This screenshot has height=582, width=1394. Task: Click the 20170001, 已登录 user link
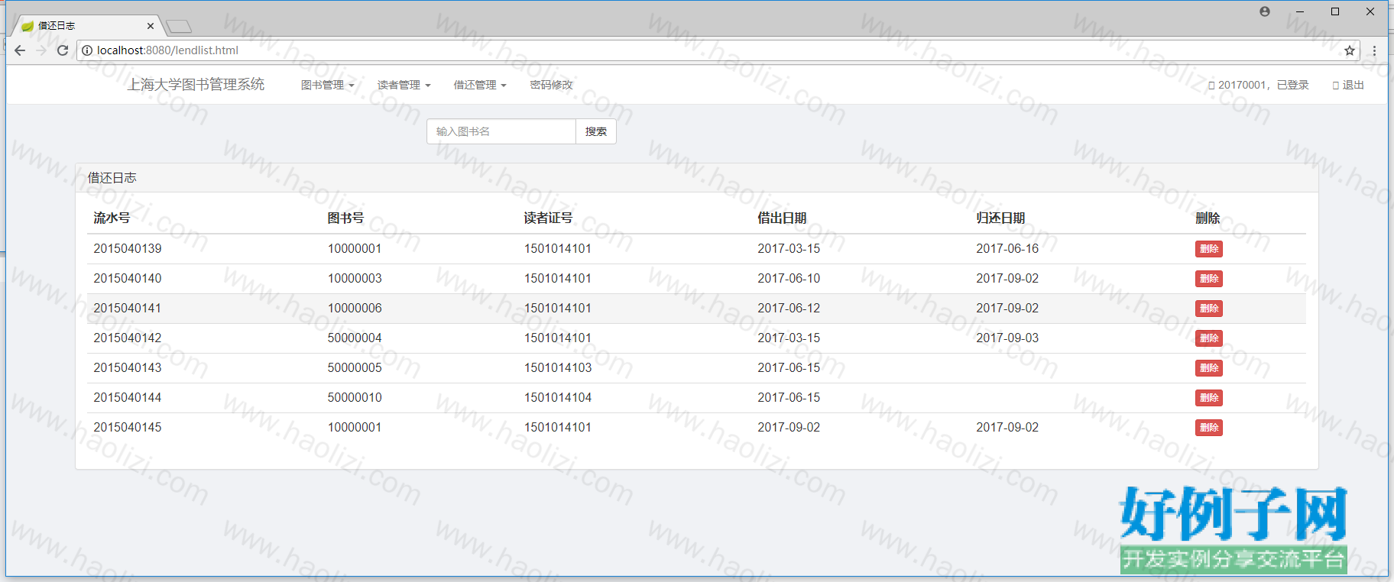pos(1258,85)
